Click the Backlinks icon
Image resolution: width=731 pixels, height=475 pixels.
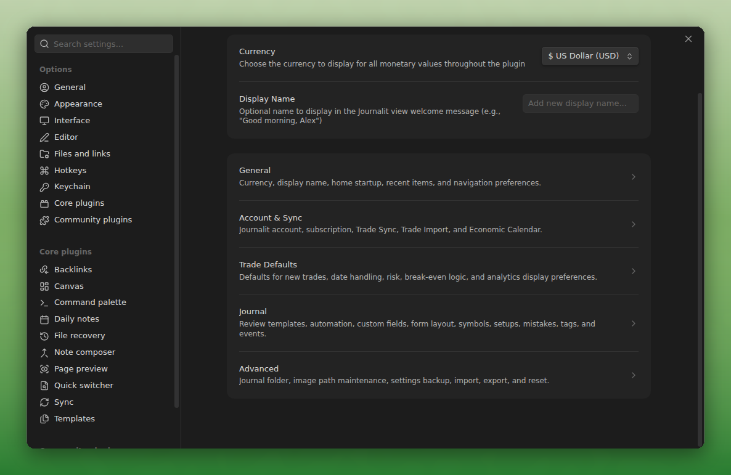(44, 269)
